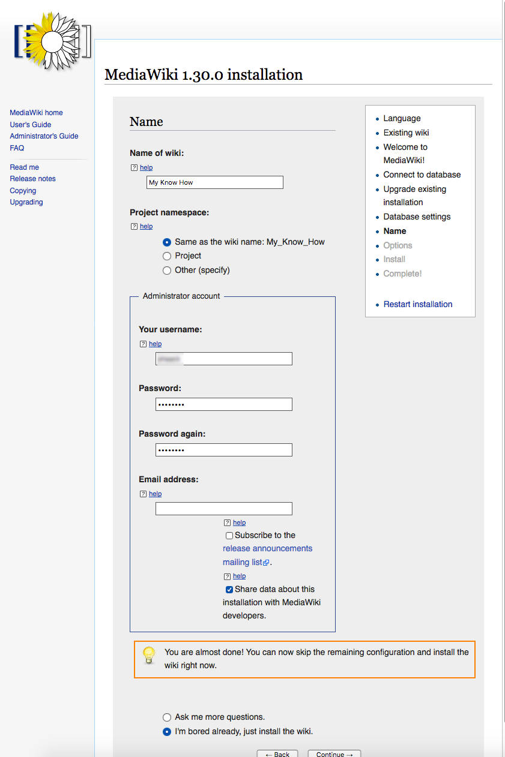Click help icon under Email address
Image resolution: width=505 pixels, height=757 pixels.
point(143,494)
